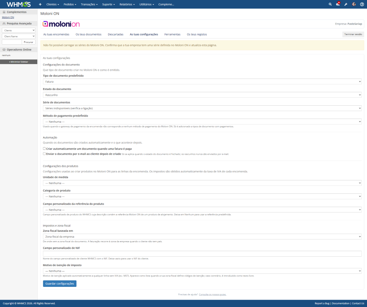The width and height of the screenshot is (367, 307).
Task: Click the yellow series loading warning message
Action: pos(202,45)
